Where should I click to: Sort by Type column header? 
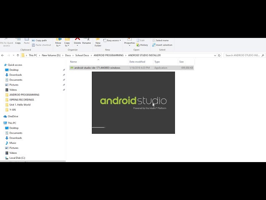pyautogui.click(x=165, y=62)
